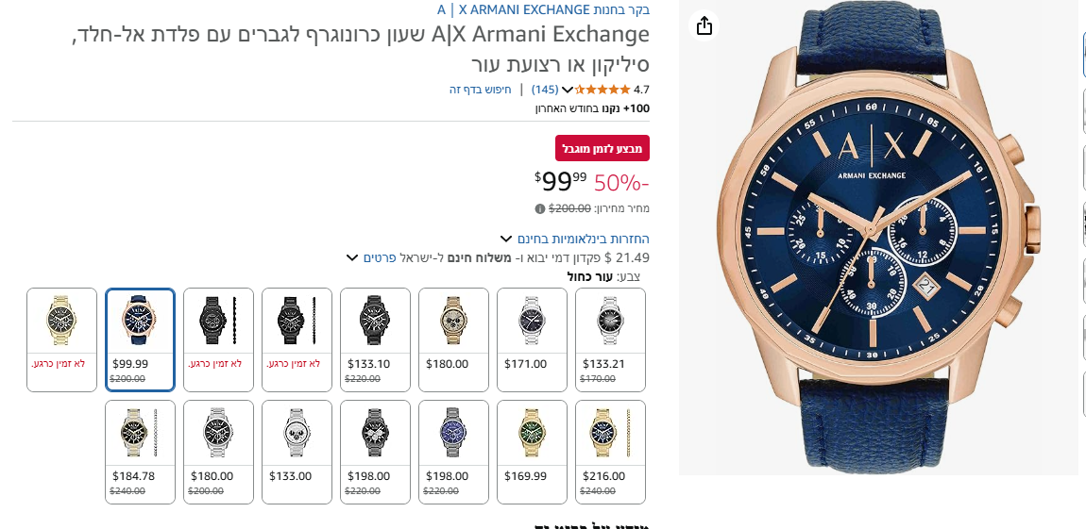The height and width of the screenshot is (529, 1086).
Task: Open the 145 customer reviews link
Action: [x=545, y=90]
